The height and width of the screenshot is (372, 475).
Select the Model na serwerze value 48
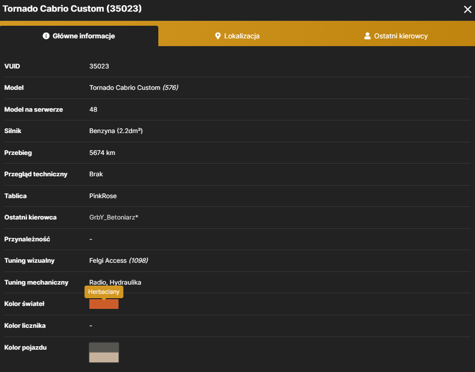[x=93, y=110]
